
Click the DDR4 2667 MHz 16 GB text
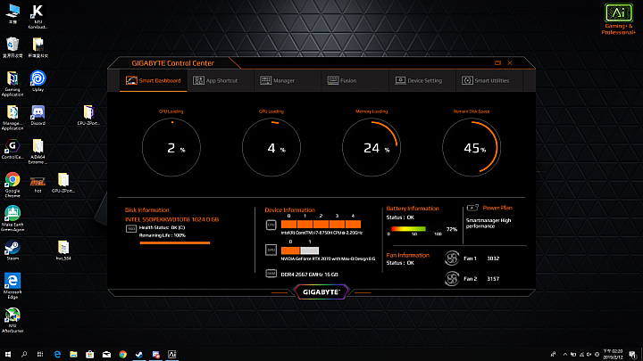pos(310,275)
